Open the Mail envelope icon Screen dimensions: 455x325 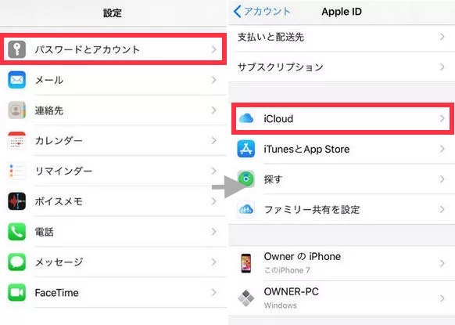pyautogui.click(x=17, y=80)
